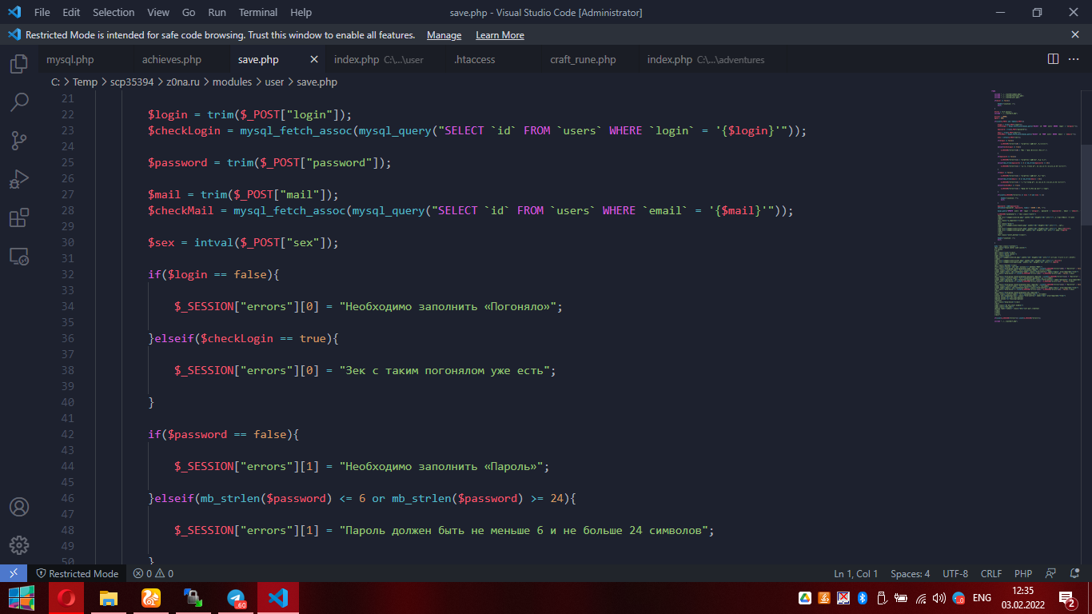Screen dimensions: 1092x614
Task: Open the Extensions view
Action: (x=19, y=217)
